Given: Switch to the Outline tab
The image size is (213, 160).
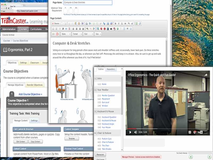Looking at the screenshot, I should click(101, 69).
